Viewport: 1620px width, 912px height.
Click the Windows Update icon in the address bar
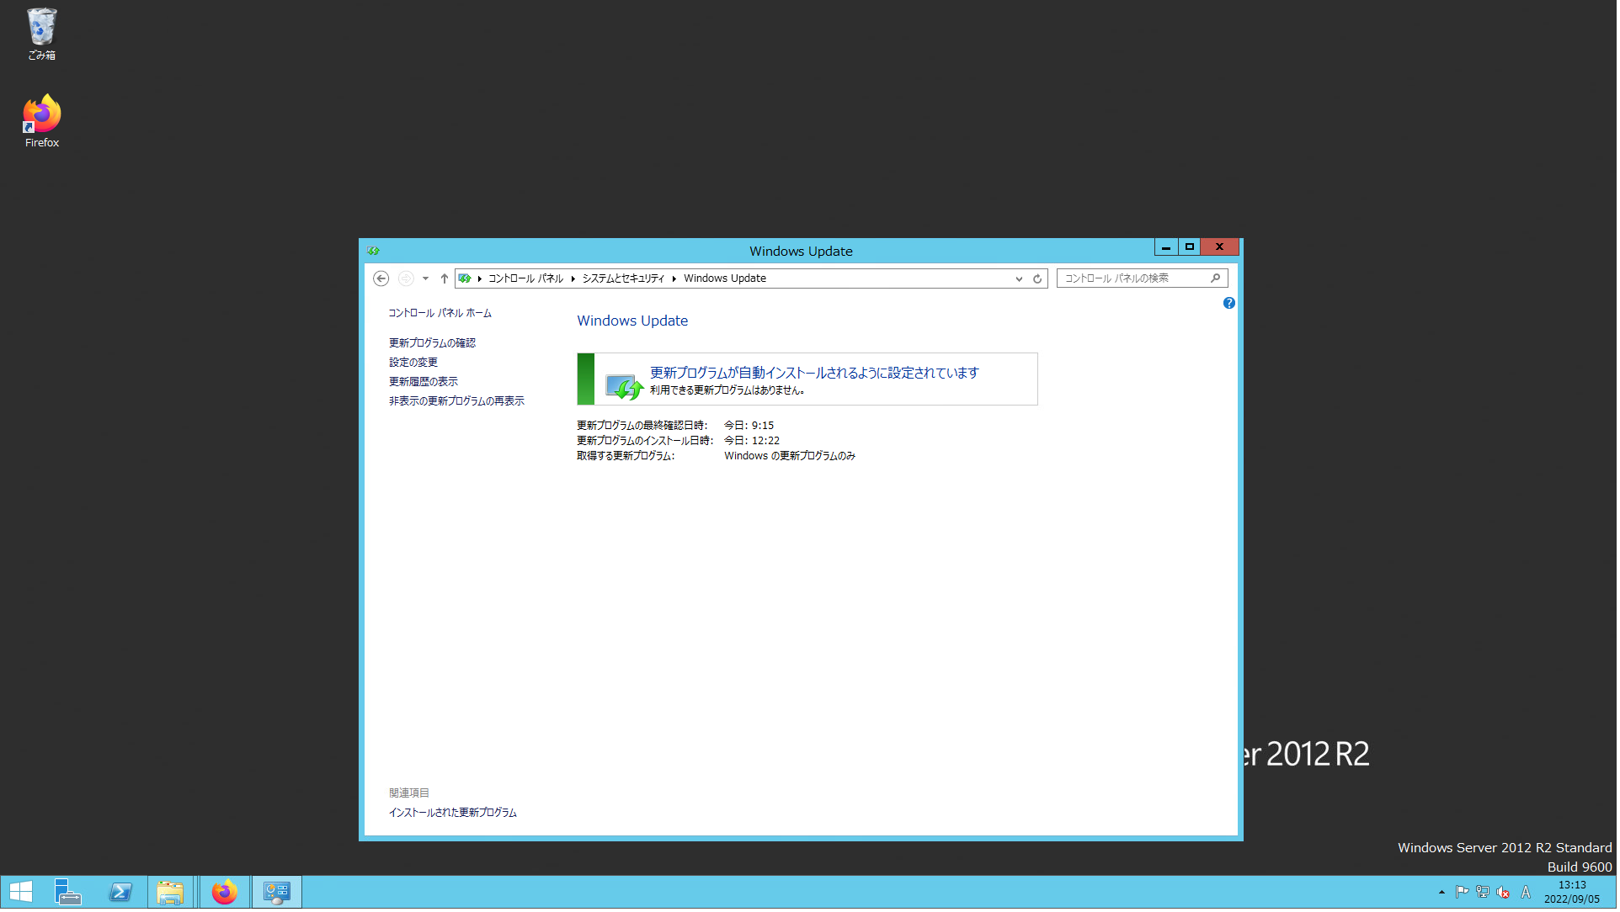click(466, 279)
